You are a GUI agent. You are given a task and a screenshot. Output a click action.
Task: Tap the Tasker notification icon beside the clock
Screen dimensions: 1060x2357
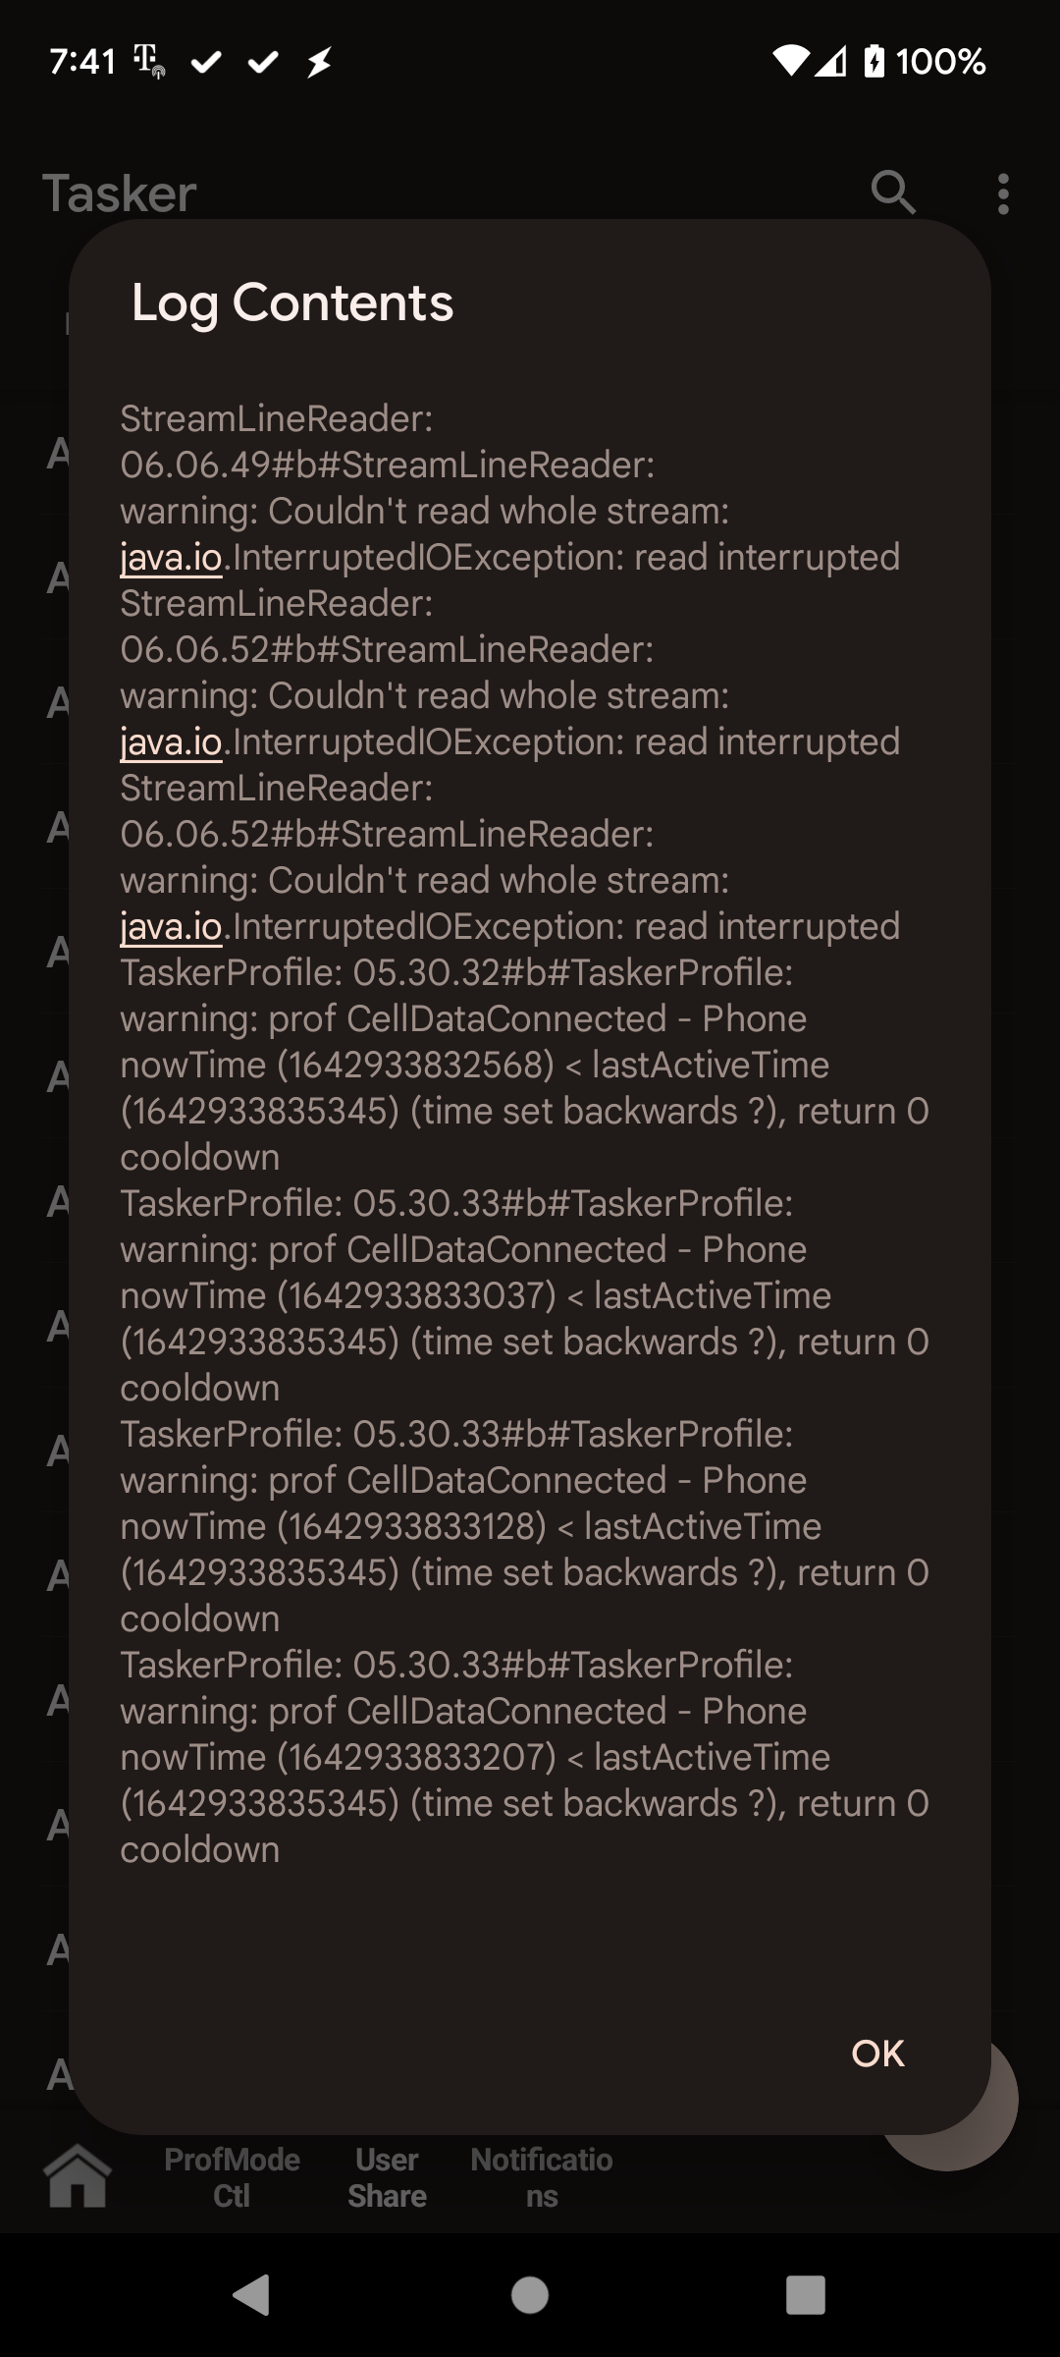(x=149, y=62)
